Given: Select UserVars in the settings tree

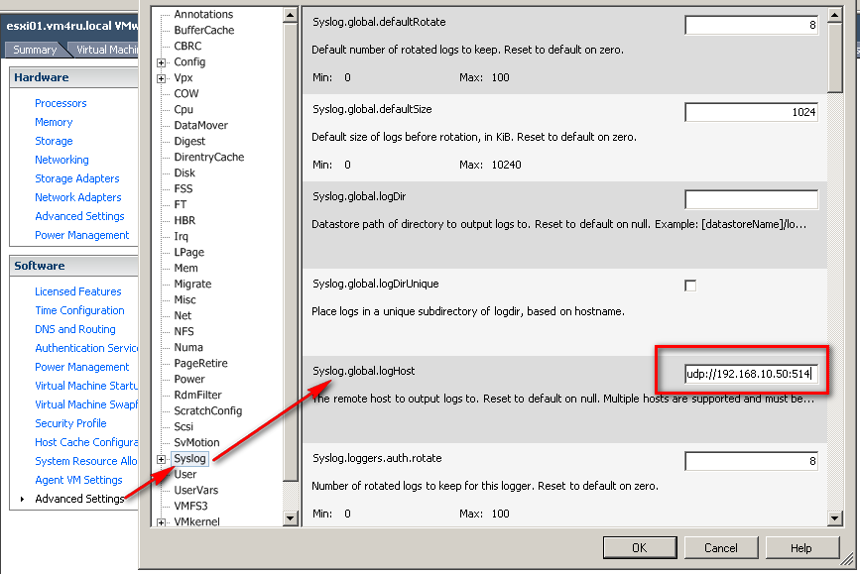Looking at the screenshot, I should (196, 490).
